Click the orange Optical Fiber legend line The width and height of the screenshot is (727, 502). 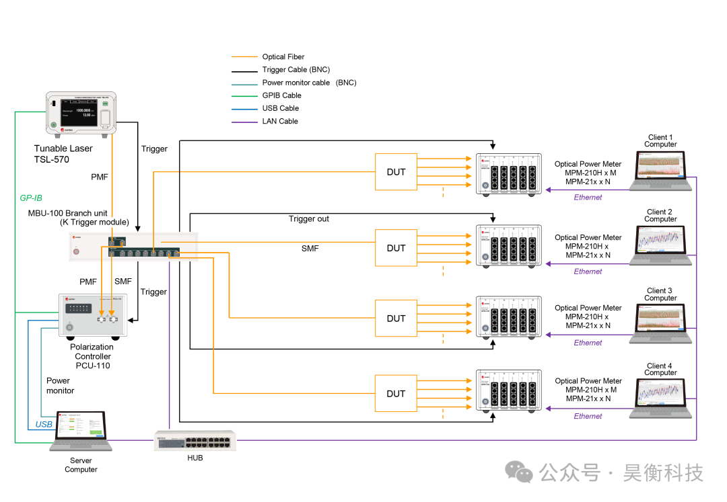pyautogui.click(x=244, y=57)
